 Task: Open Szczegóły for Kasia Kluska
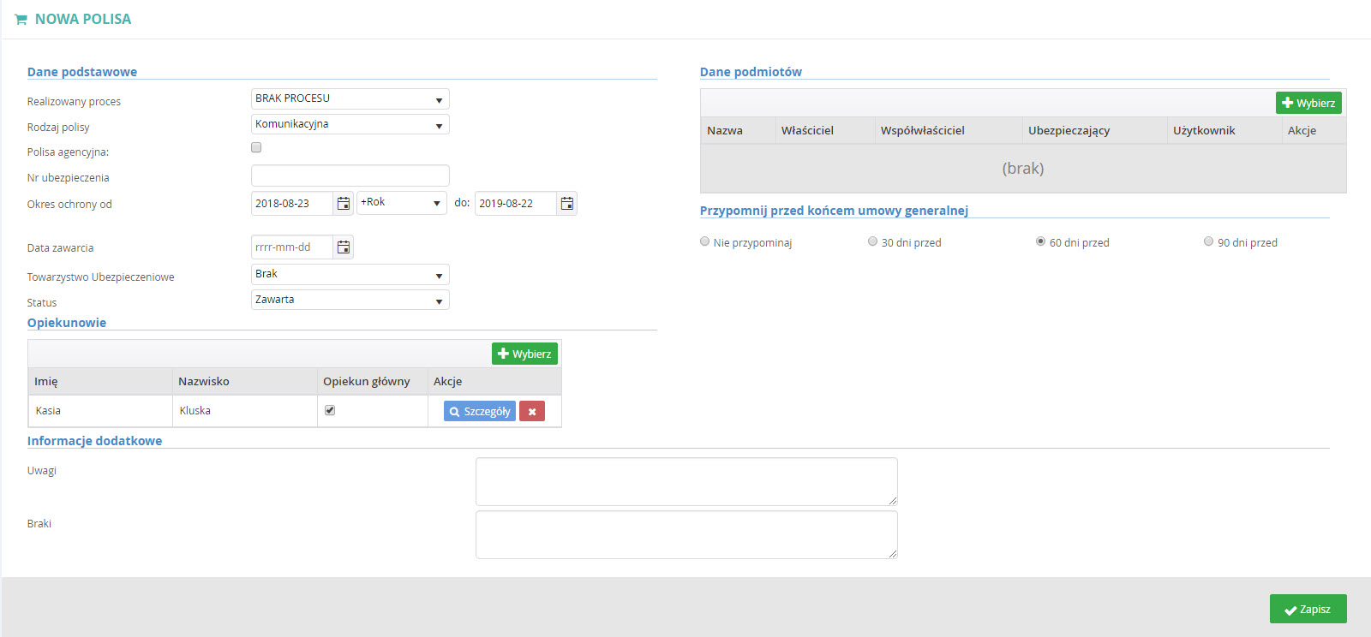click(480, 411)
